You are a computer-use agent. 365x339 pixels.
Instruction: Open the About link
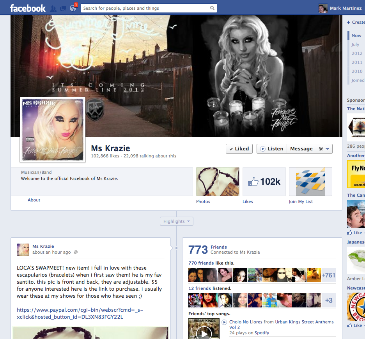(34, 200)
